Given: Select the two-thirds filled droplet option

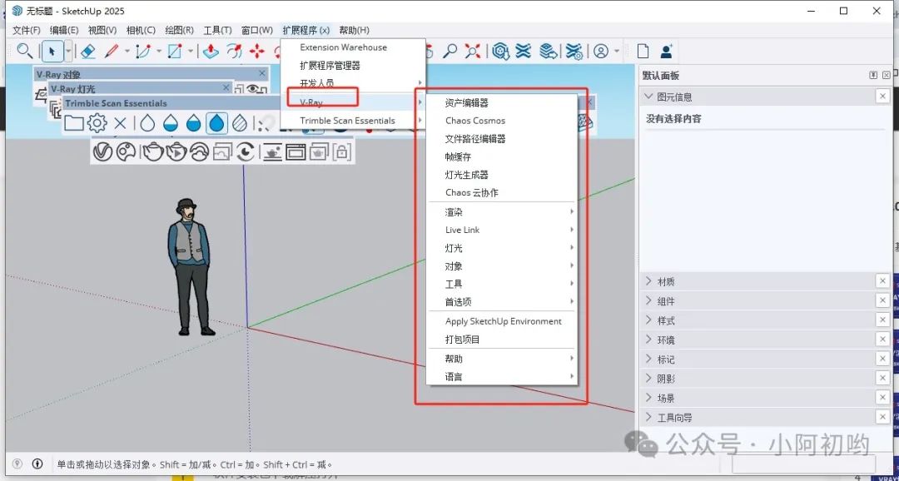Looking at the screenshot, I should tap(194, 122).
